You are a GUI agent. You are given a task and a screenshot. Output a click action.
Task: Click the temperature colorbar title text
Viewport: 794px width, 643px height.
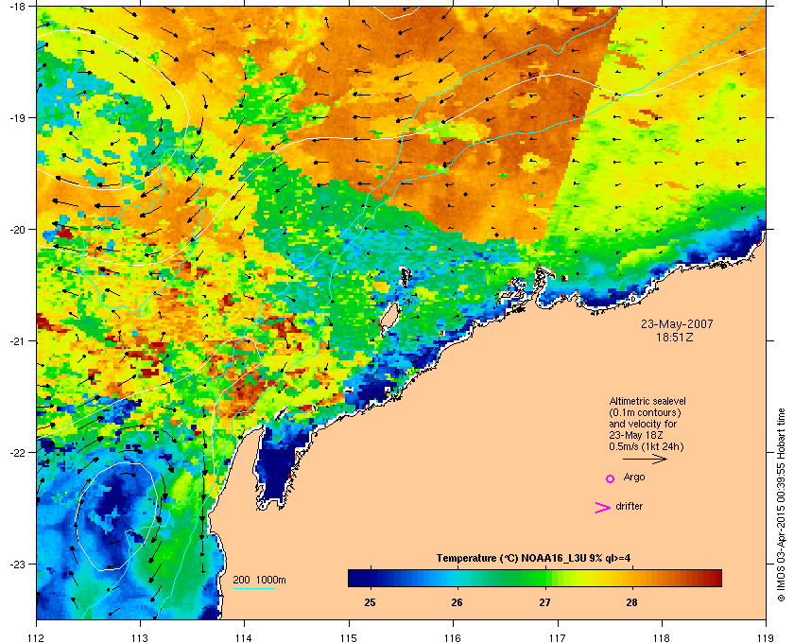pyautogui.click(x=533, y=559)
